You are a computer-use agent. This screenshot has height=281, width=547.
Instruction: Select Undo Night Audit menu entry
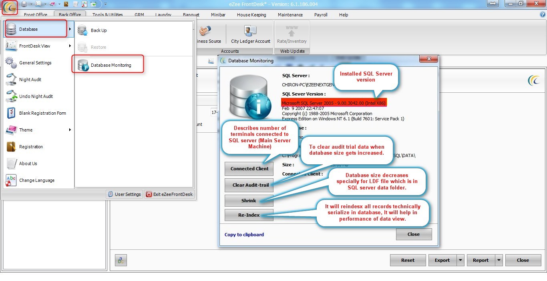tap(39, 96)
